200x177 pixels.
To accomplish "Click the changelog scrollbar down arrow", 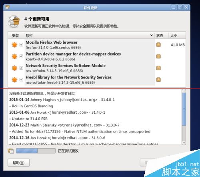I will click(184, 143).
